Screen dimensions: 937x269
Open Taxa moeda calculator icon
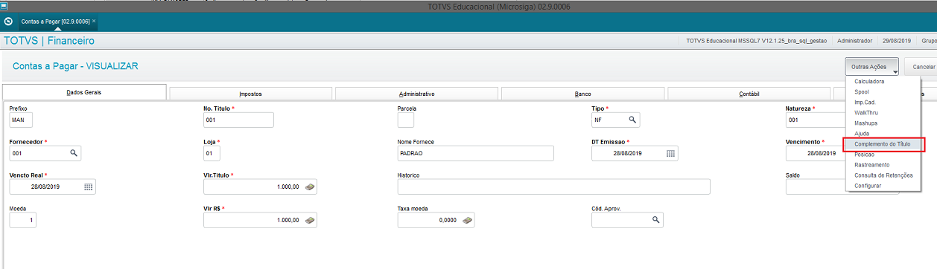point(466,220)
